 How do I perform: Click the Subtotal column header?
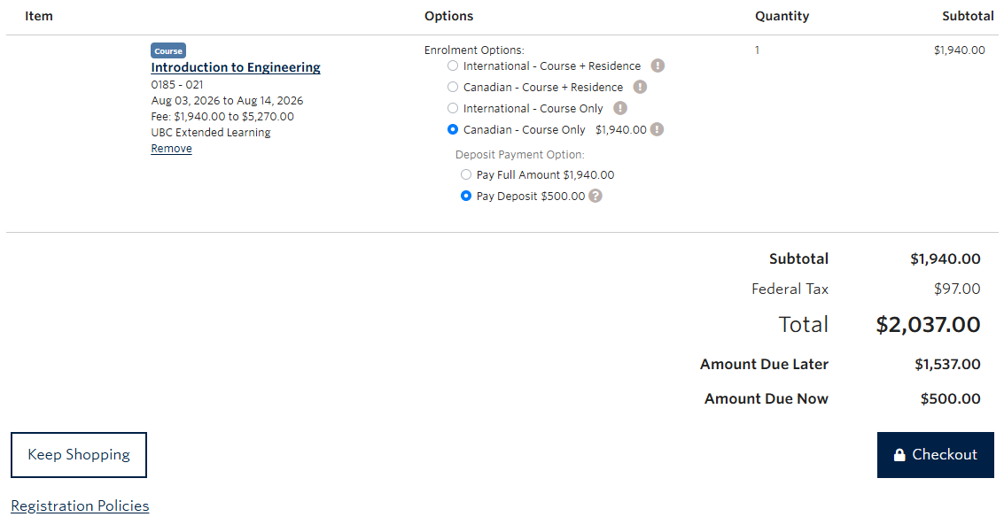(x=968, y=16)
